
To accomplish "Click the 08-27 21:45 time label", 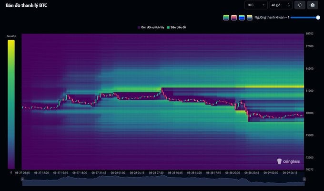I will click(x=99, y=172).
